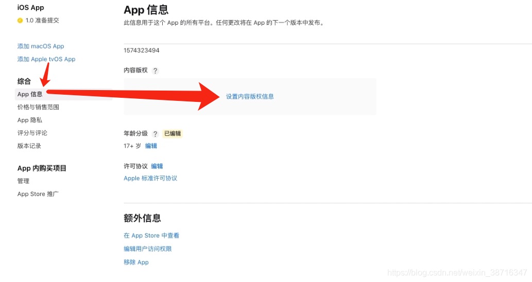Screen dimensions: 532x282
Task: Open 添加 Apple tvOS App link
Action: pyautogui.click(x=46, y=59)
